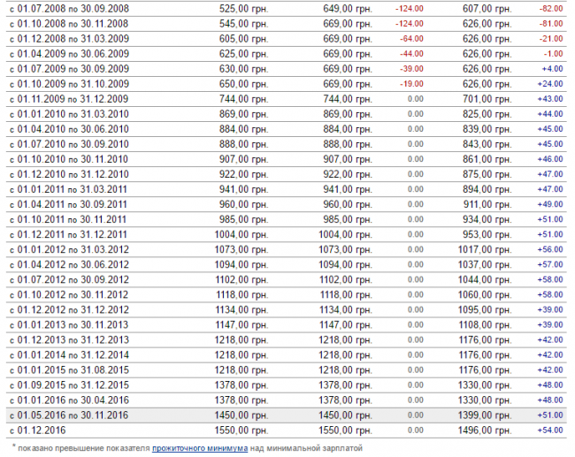
Task: Select the date range 01.01.2010 по 31.03.2010
Action: [x=81, y=114]
